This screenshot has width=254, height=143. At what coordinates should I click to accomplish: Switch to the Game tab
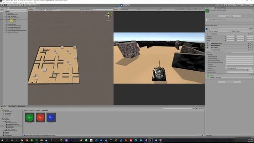point(117,8)
